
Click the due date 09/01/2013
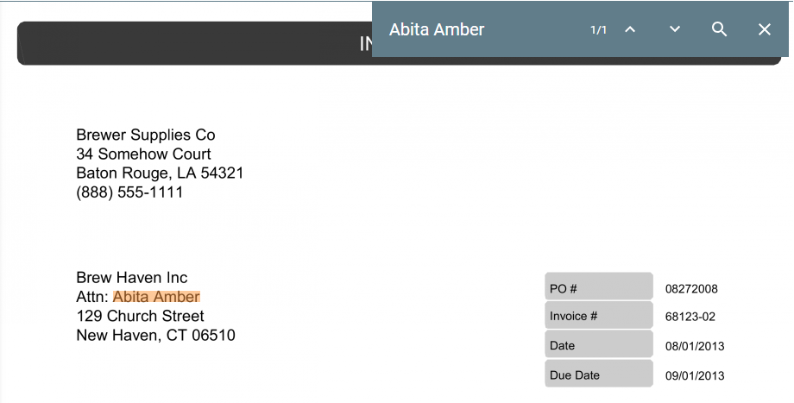pos(695,376)
